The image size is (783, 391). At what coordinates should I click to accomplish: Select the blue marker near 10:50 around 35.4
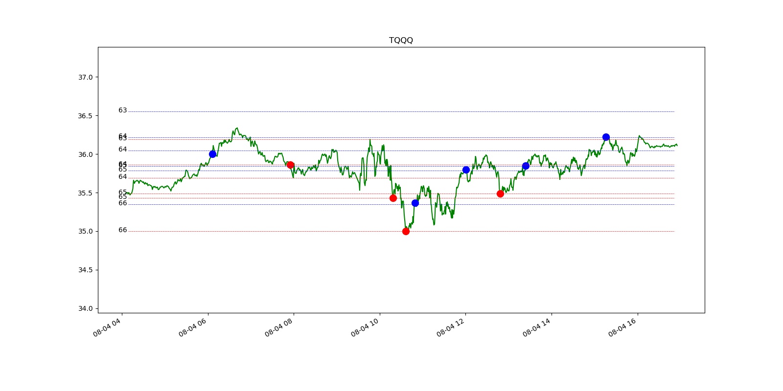(415, 203)
